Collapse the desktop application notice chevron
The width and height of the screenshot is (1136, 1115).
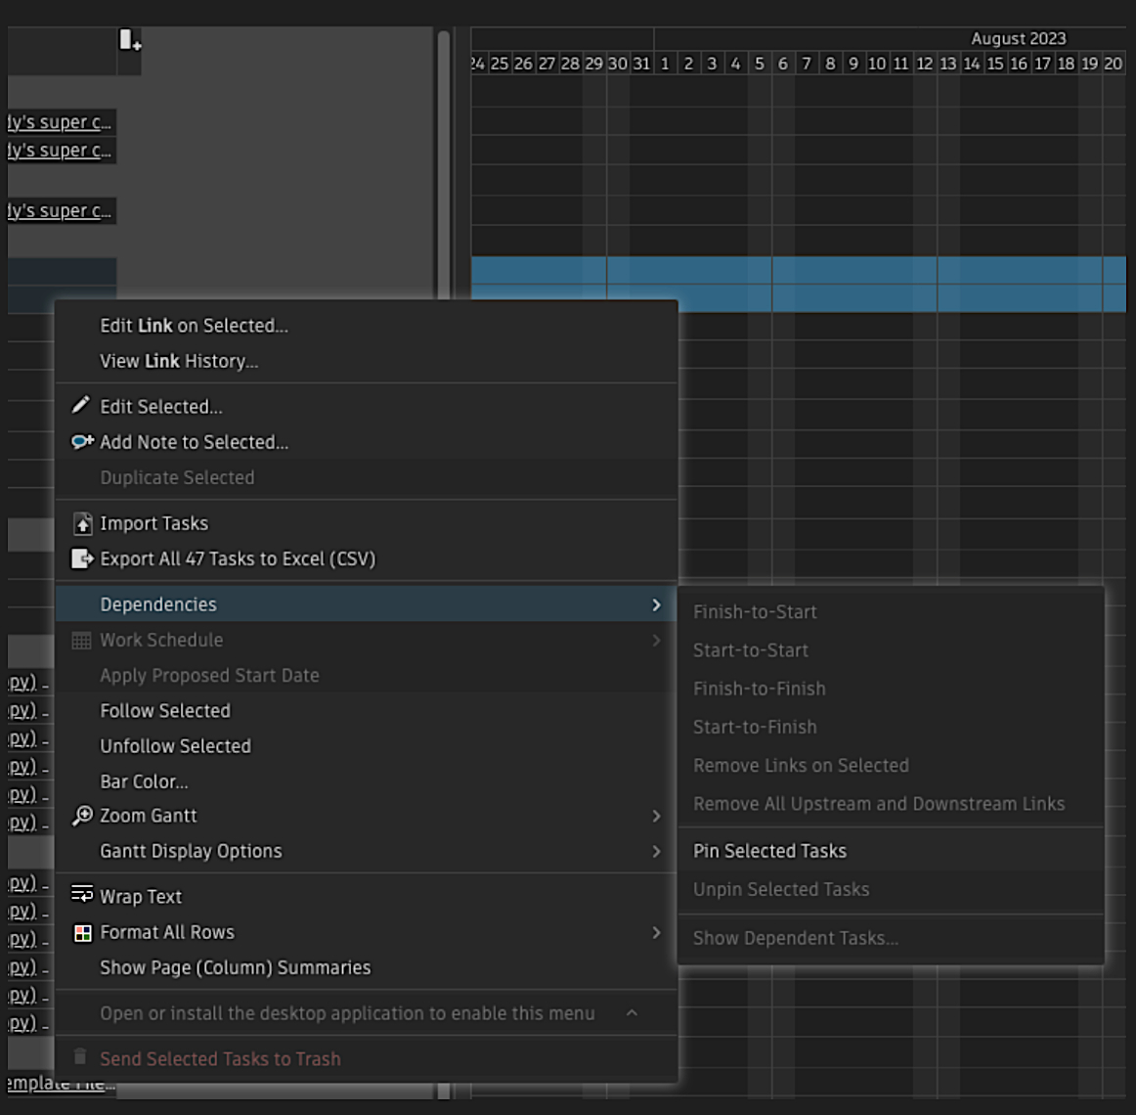632,1013
